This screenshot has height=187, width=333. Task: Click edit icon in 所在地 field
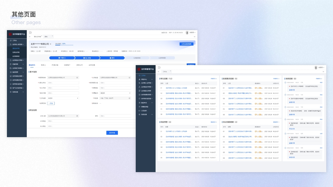point(129,98)
